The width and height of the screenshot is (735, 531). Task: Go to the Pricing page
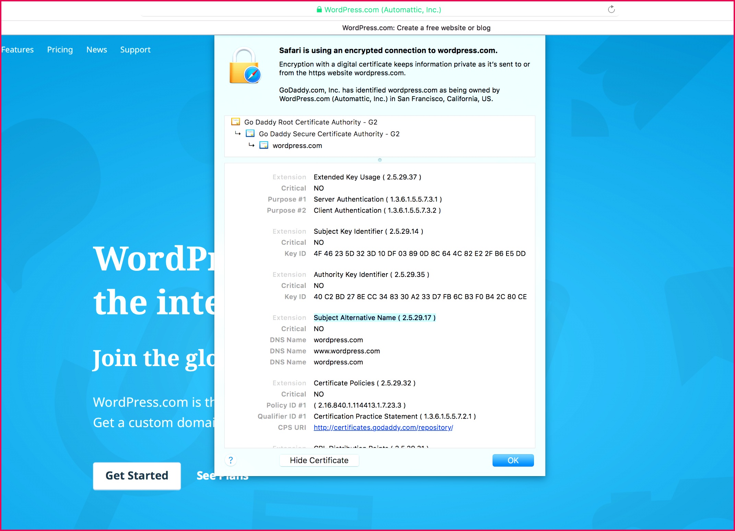pyautogui.click(x=60, y=50)
